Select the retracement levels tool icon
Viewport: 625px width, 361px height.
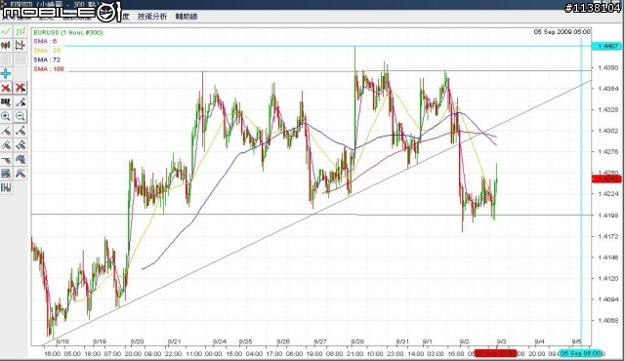click(x=6, y=173)
